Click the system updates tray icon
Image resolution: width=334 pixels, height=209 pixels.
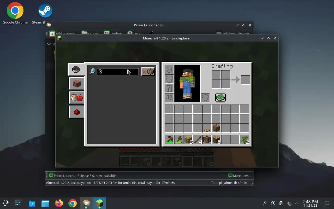(273, 203)
